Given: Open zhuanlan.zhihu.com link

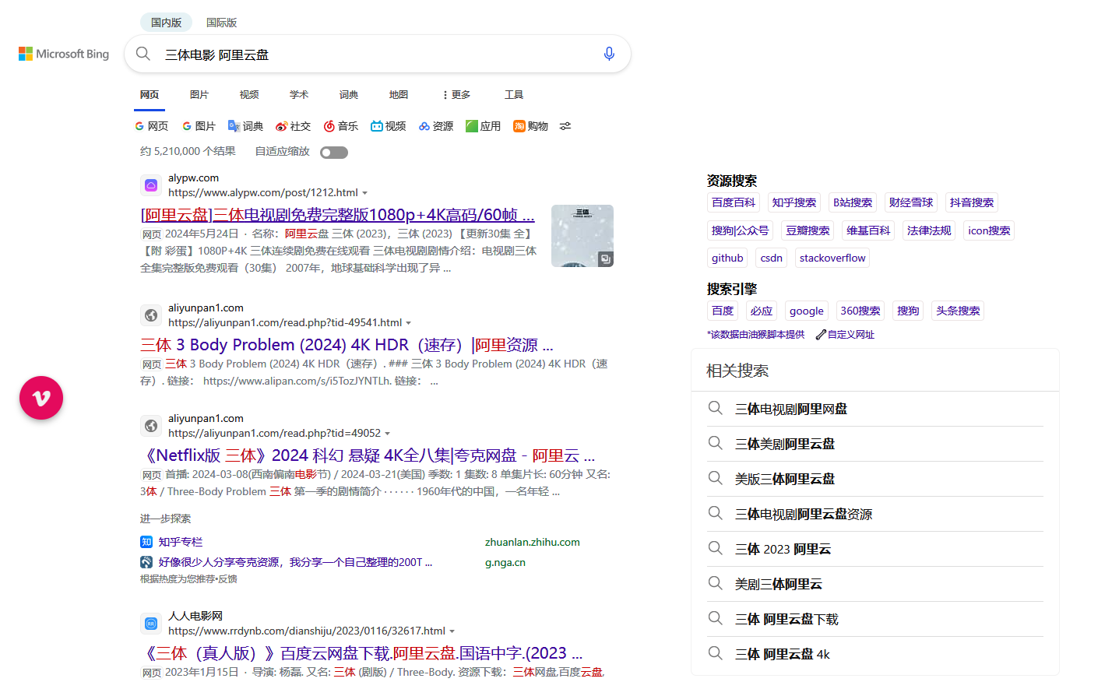Looking at the screenshot, I should 533,542.
